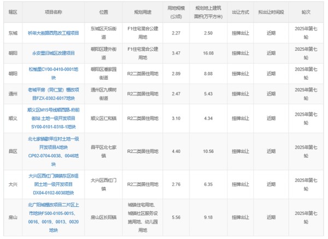Open the 松榆里CY00-0410-0001地块 link
The image size is (328, 239).
(54, 74)
